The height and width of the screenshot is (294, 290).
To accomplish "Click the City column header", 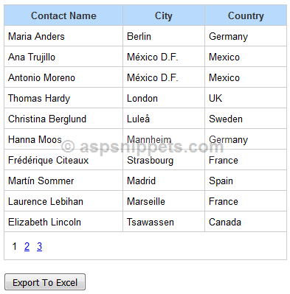I will tap(164, 15).
